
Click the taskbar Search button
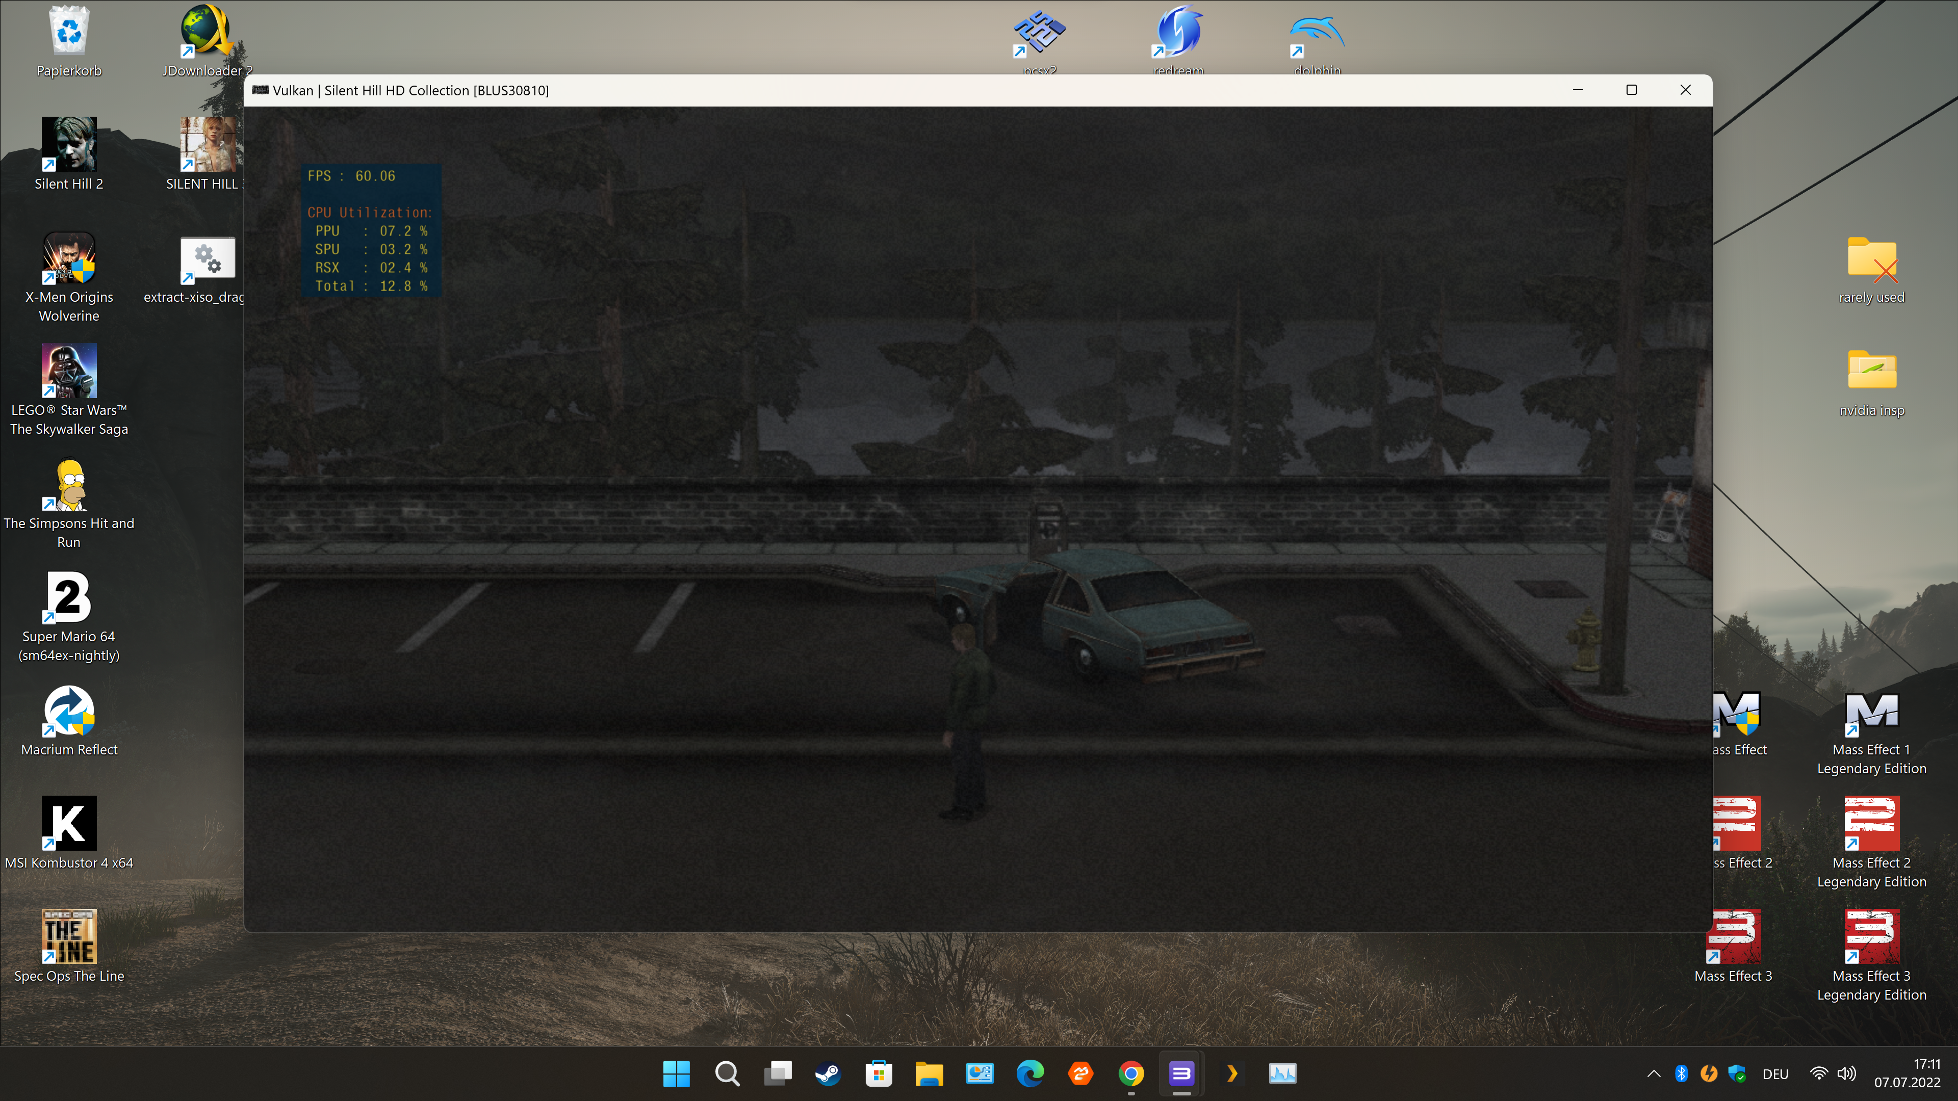727,1073
